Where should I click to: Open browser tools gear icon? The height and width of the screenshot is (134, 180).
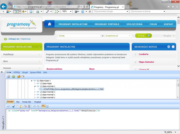click(177, 7)
